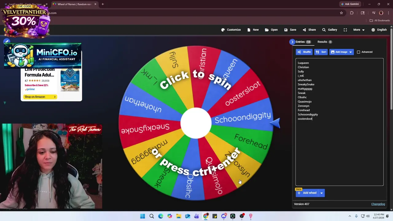Click the Schooondiggity entry line
393x221 pixels.
[x=308, y=114]
